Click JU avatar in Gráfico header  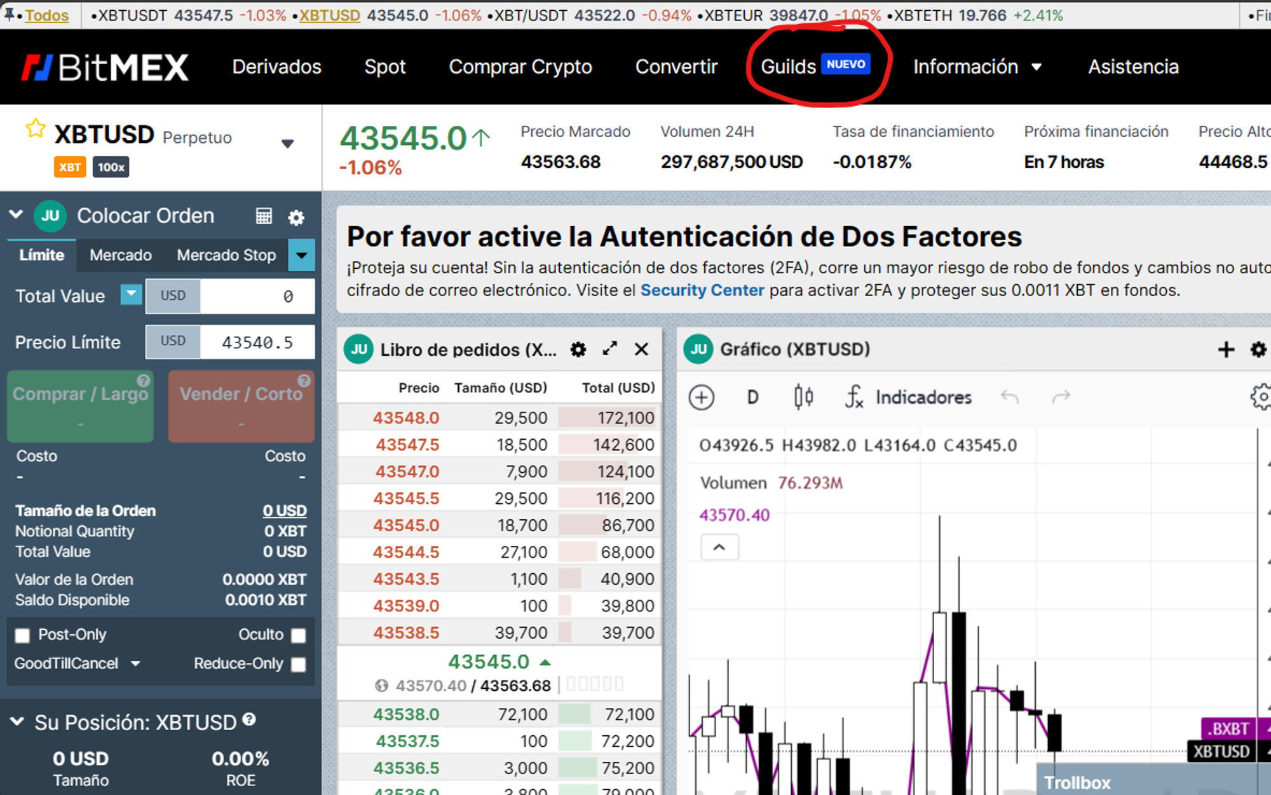pos(698,349)
